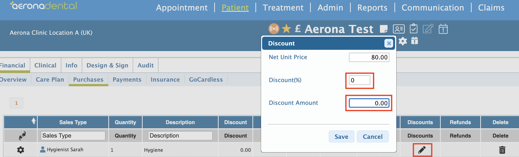519x157 pixels.
Task: Click the sticky note icon next to Aerona Test
Action: (x=383, y=29)
